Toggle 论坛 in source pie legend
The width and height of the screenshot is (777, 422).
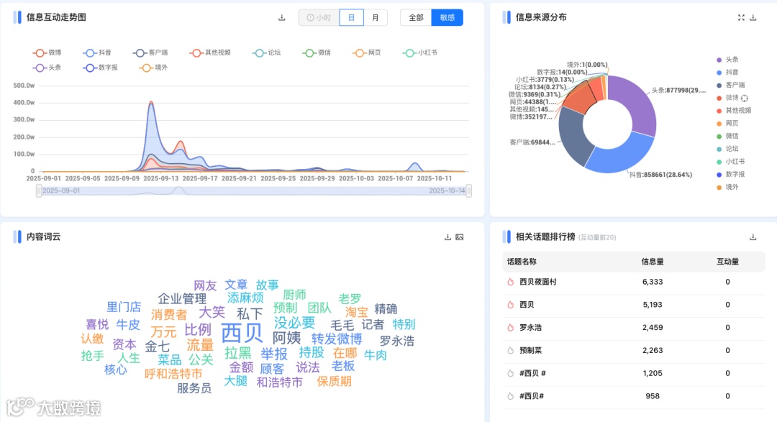click(727, 149)
